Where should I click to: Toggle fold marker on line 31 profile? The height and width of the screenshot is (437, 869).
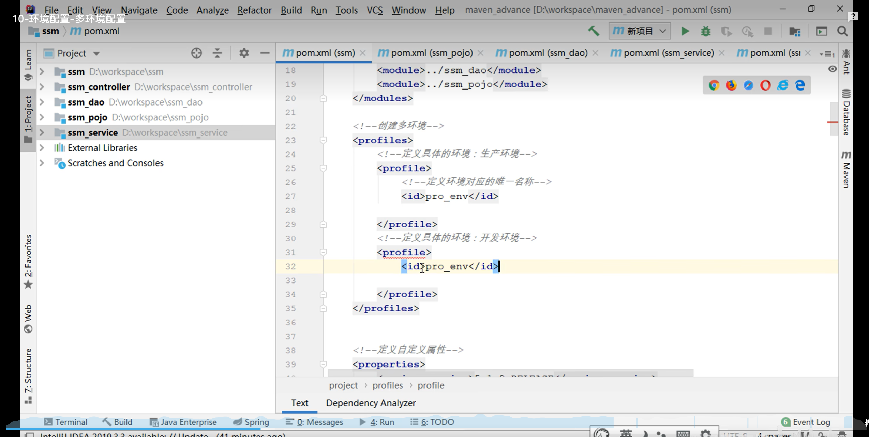tap(323, 252)
